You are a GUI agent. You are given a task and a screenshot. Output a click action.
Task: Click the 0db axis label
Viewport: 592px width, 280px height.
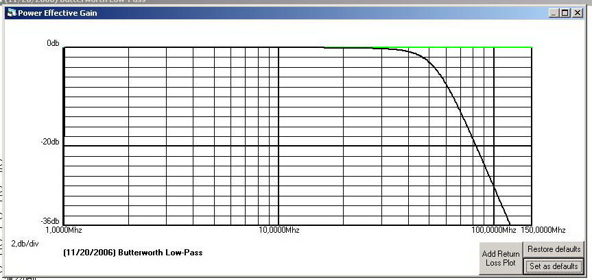53,43
